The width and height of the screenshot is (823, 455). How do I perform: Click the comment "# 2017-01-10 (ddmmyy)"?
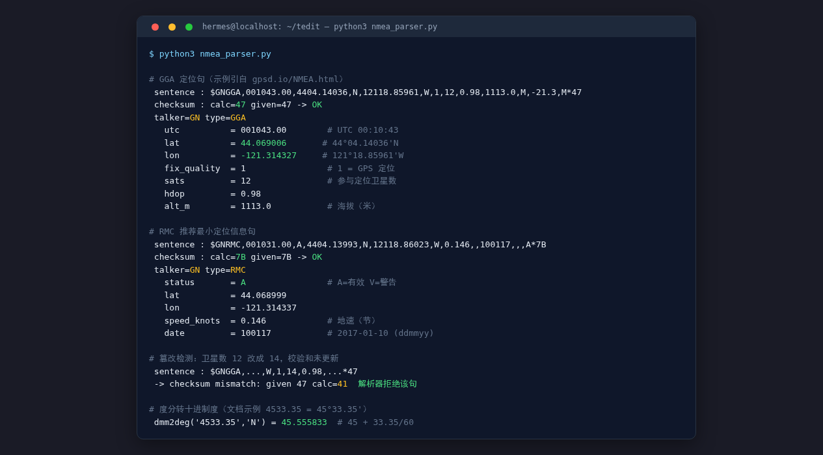point(381,333)
